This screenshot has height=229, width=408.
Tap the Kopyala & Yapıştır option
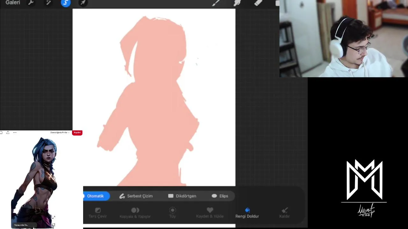pyautogui.click(x=135, y=213)
